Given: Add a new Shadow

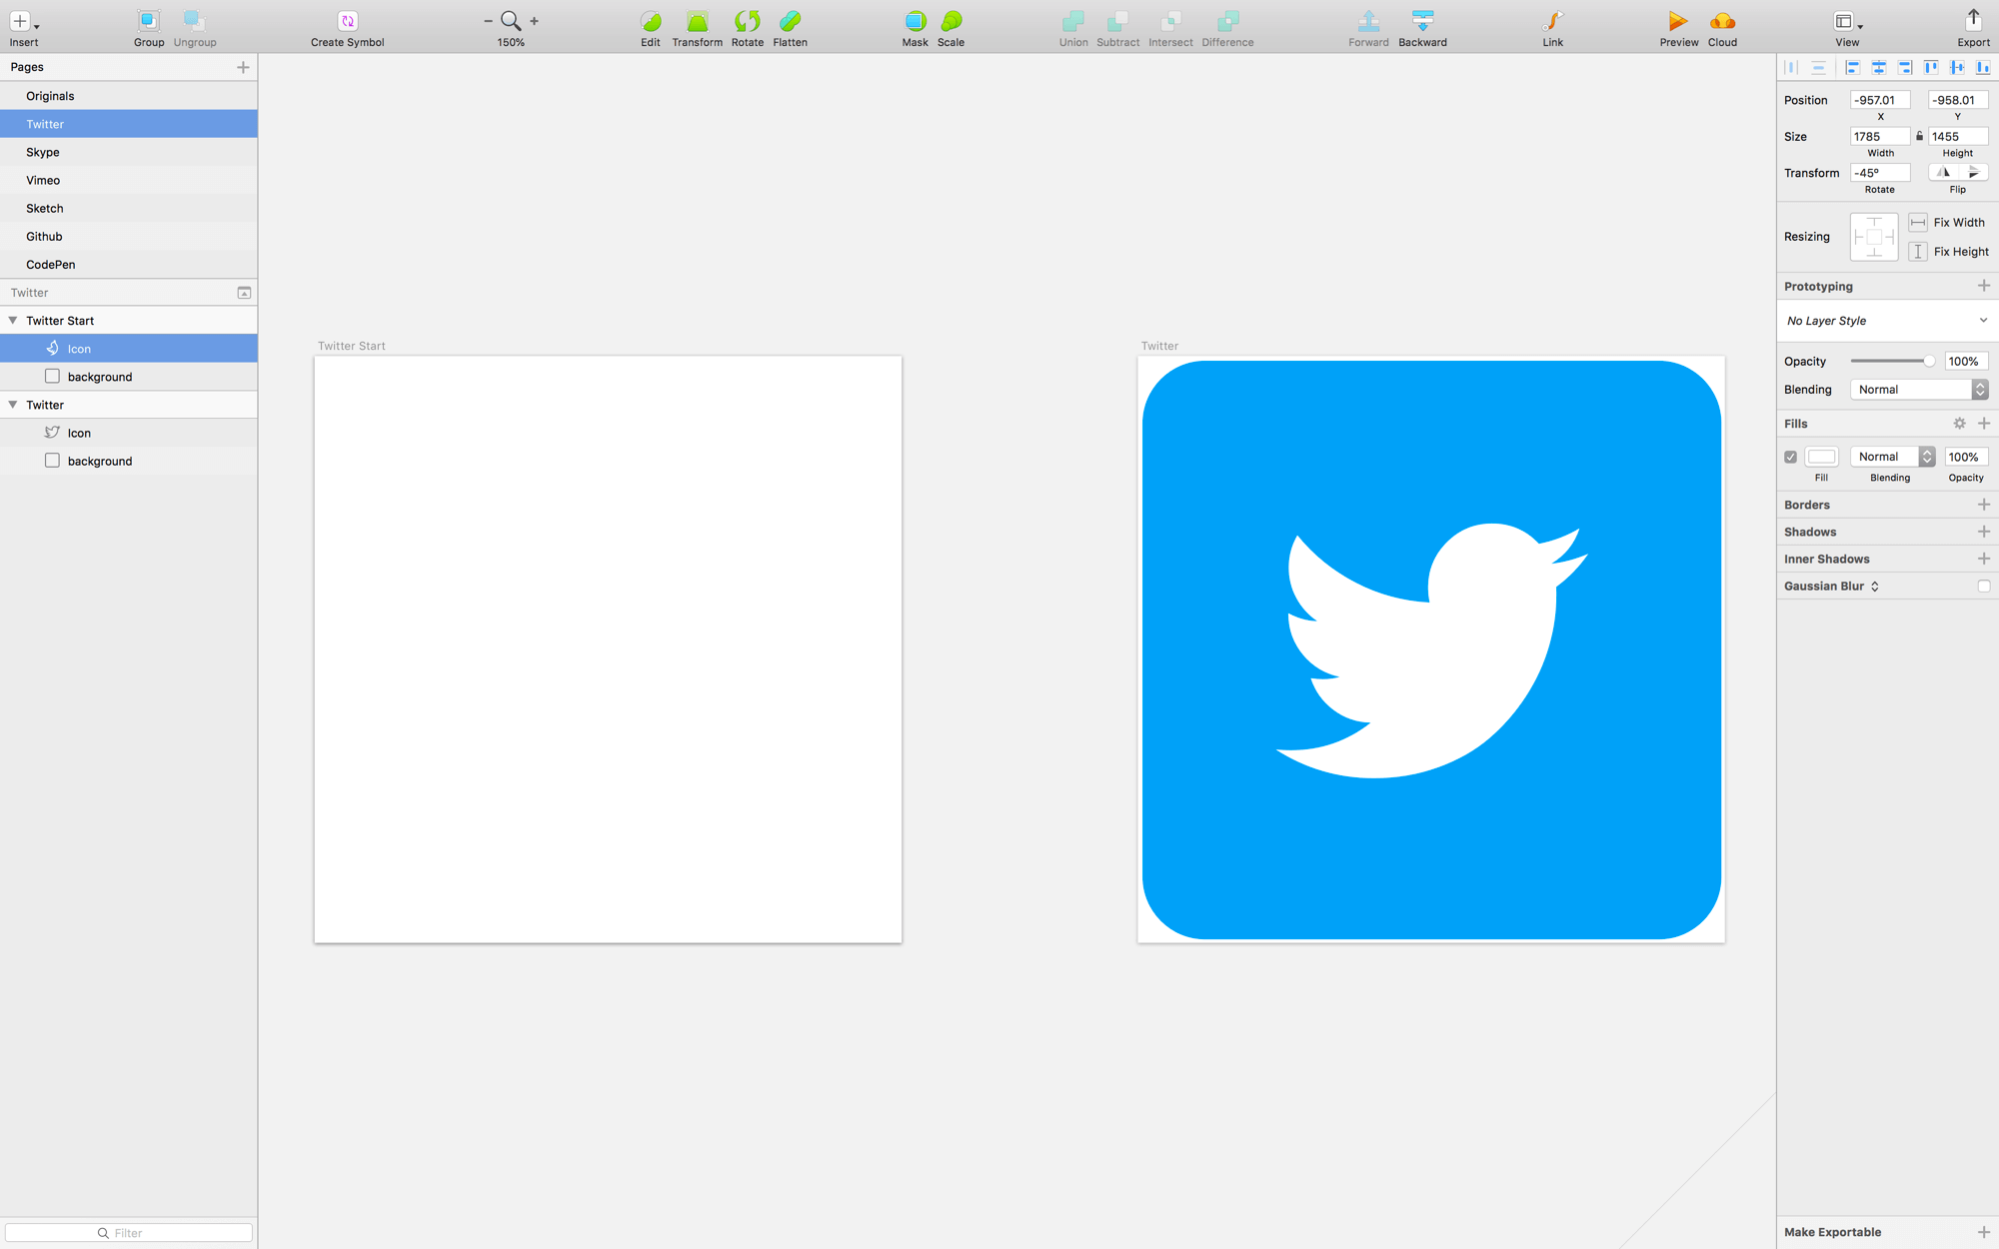Looking at the screenshot, I should pos(1984,532).
